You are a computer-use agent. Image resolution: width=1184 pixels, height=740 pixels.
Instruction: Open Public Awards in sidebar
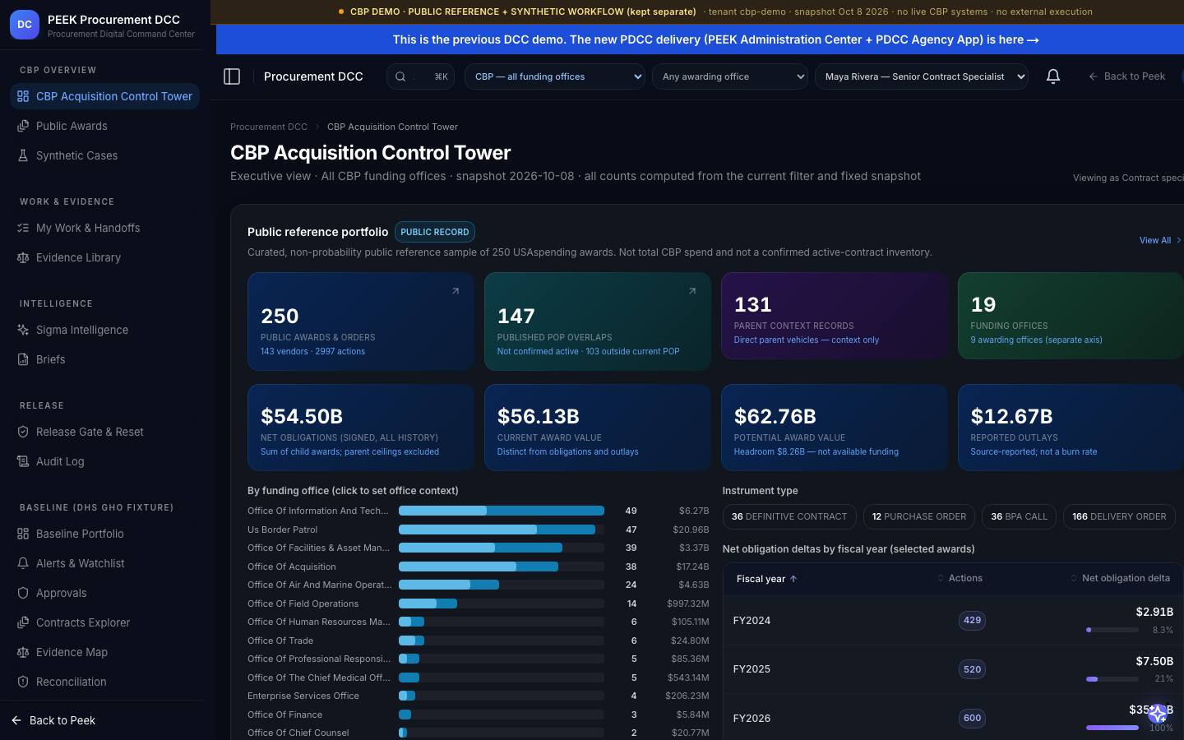[x=104, y=126]
